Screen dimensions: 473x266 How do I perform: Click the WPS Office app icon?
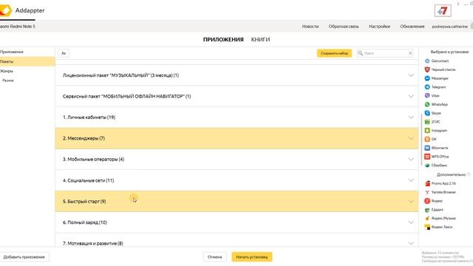pos(427,157)
